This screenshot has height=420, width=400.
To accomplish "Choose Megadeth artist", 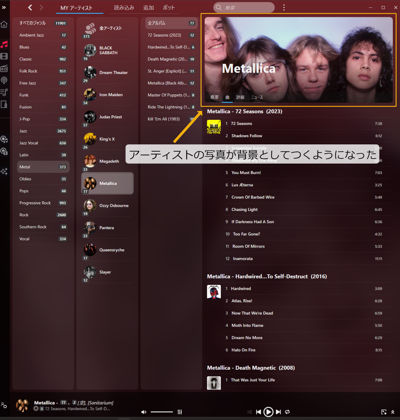I will (107, 162).
